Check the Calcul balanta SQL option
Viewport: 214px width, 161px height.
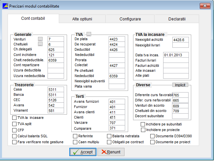click(x=14, y=136)
